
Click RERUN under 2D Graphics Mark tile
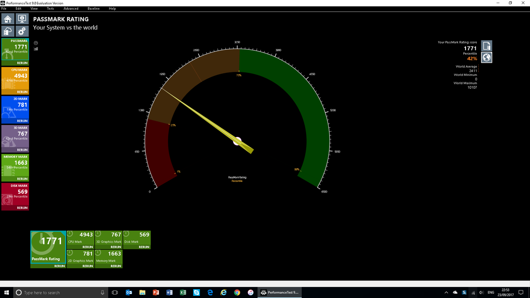[x=87, y=266]
